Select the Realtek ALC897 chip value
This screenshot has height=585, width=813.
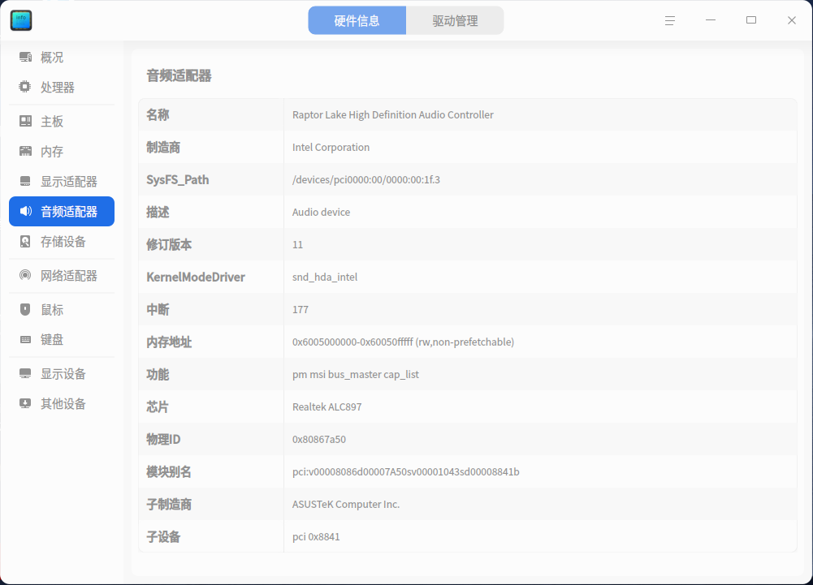(327, 407)
